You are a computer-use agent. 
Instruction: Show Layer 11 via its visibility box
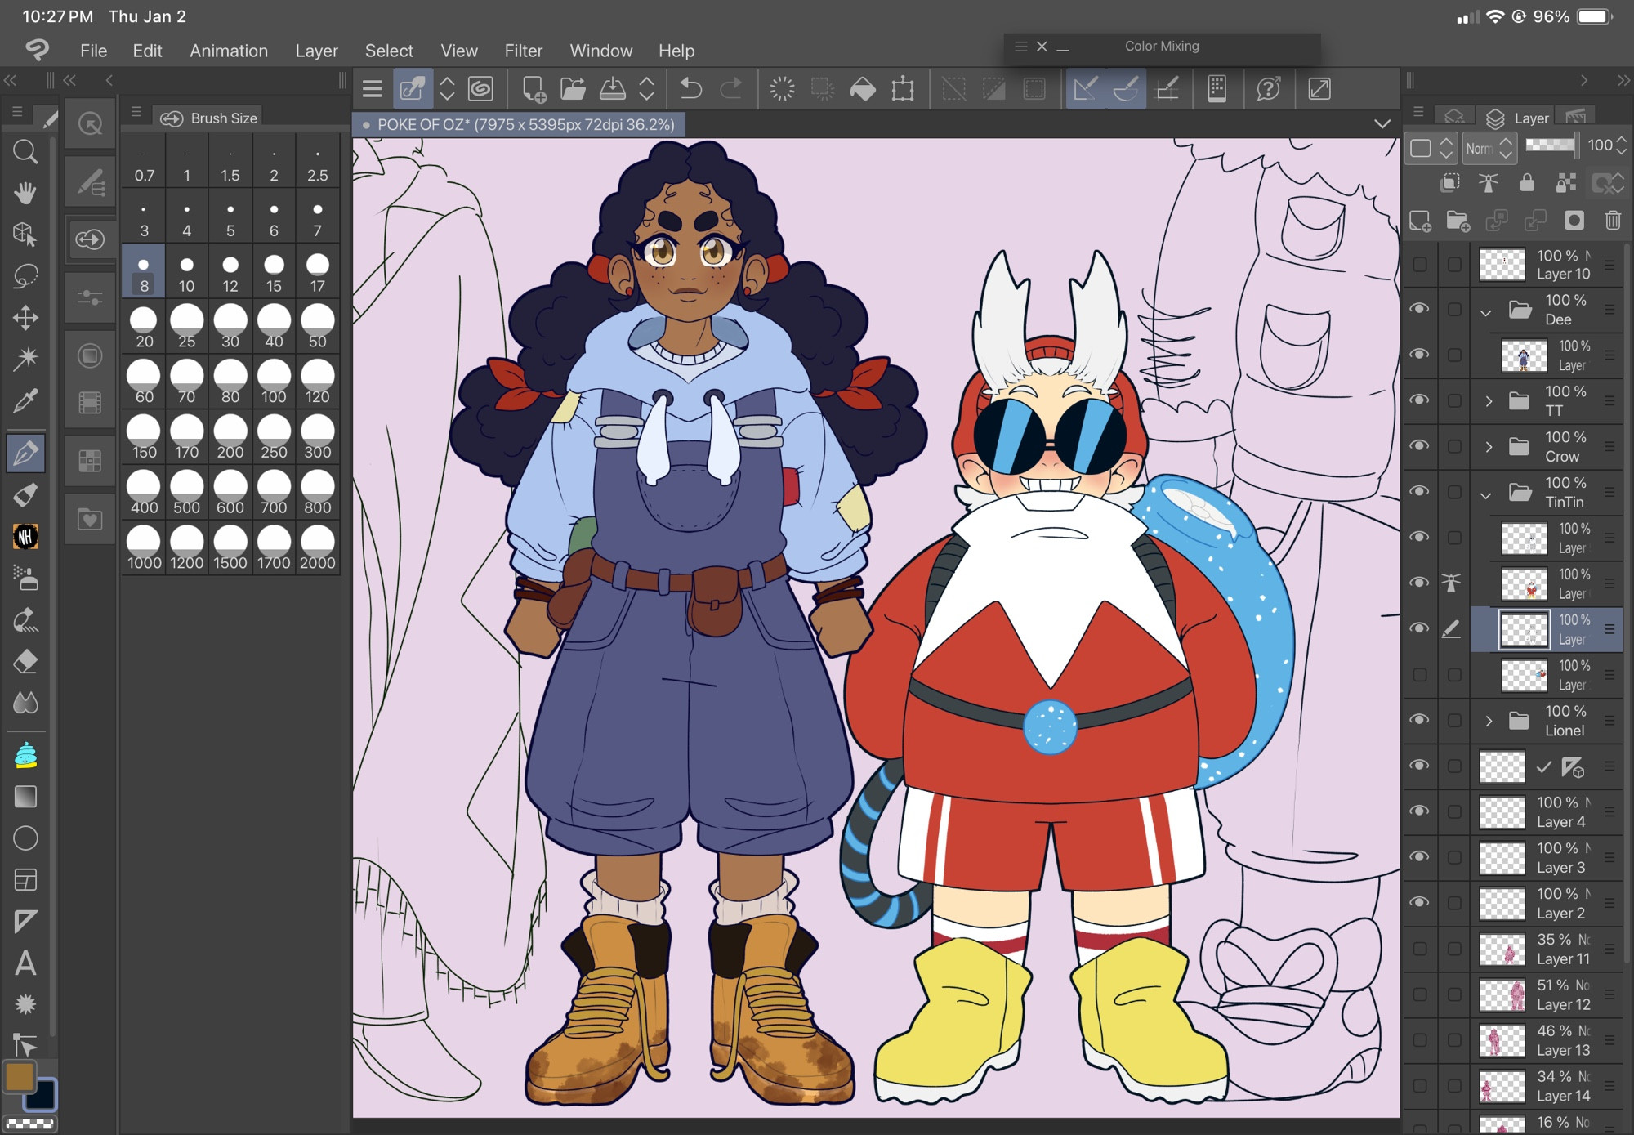[x=1420, y=949]
